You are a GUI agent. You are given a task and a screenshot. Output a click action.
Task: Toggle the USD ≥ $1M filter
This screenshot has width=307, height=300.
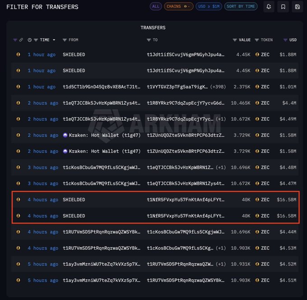pos(209,6)
